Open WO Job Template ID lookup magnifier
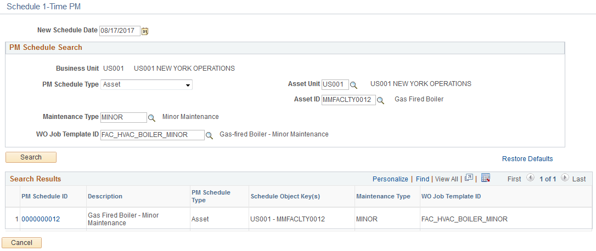 (x=209, y=135)
